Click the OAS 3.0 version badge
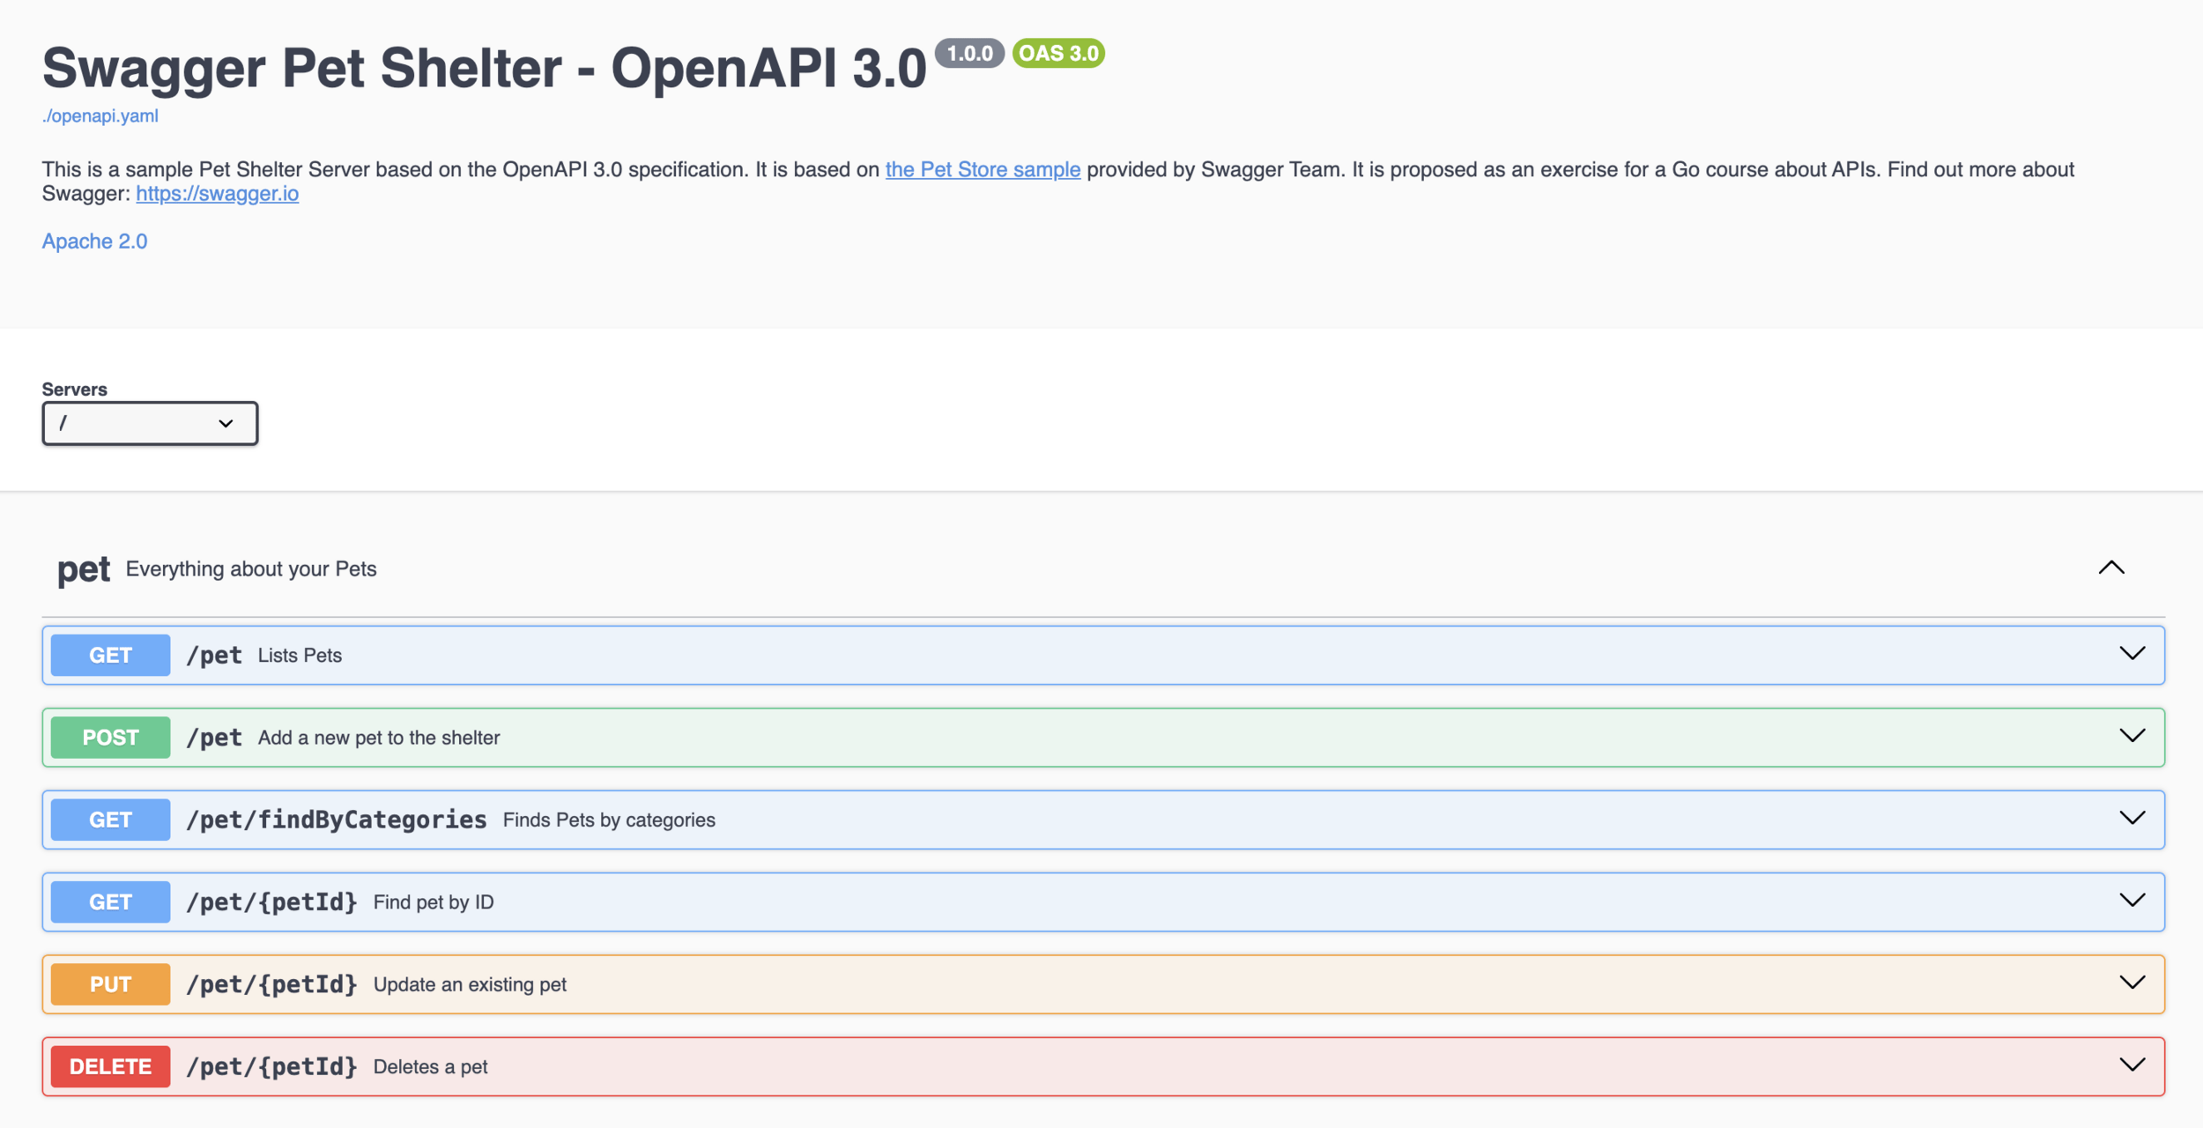 (1058, 53)
